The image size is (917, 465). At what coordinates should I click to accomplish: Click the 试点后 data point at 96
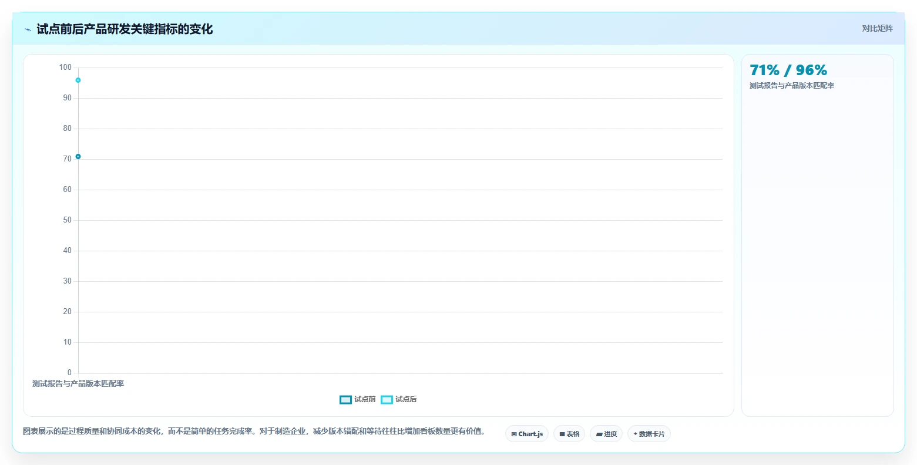coord(78,80)
